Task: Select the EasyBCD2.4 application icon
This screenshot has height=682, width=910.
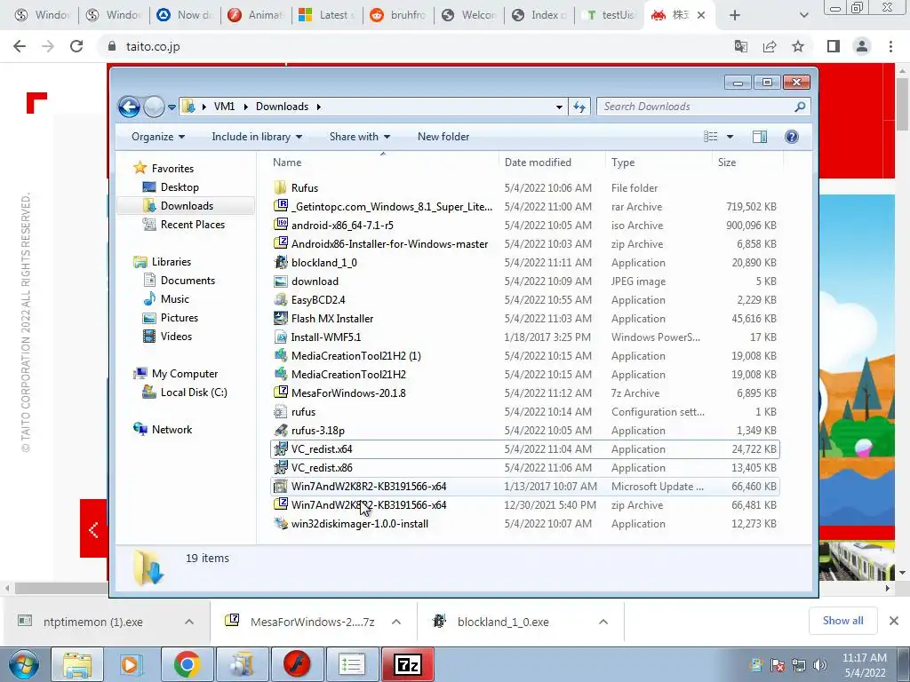Action: [280, 300]
